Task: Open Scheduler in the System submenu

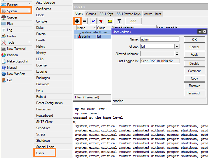Action: pos(53,128)
